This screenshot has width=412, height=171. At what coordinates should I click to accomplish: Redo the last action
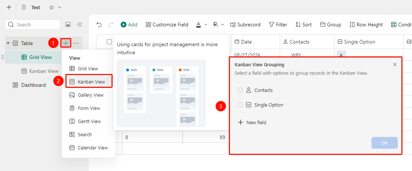pos(111,25)
